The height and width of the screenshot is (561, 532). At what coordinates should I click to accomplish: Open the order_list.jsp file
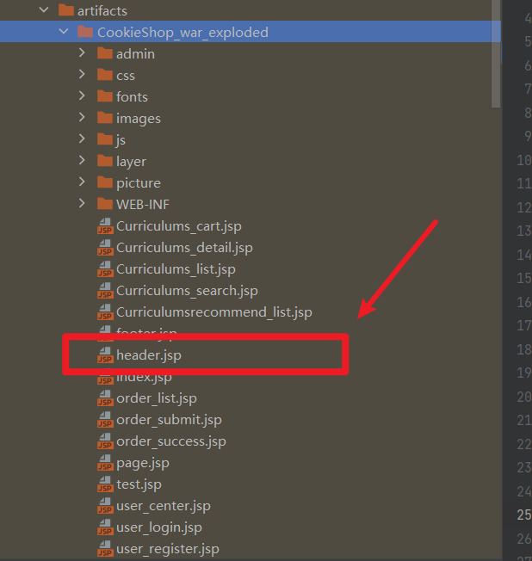point(157,398)
